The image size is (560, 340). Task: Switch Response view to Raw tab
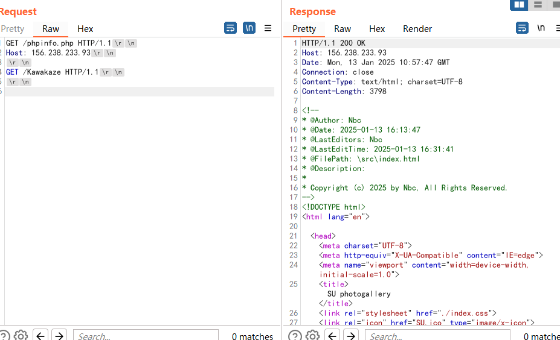[343, 29]
